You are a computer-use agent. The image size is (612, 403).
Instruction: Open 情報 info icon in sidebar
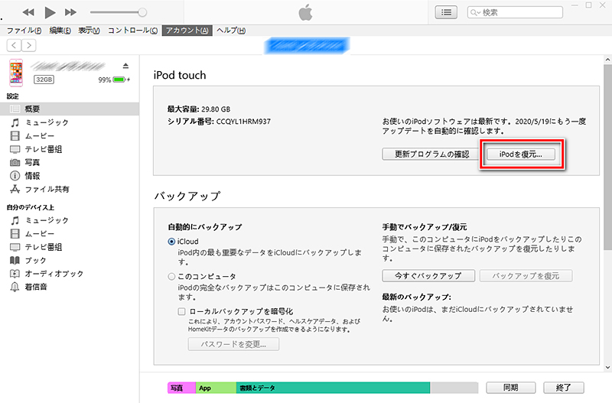(x=15, y=176)
